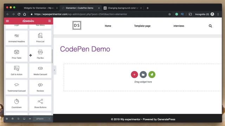Screen dimensions: 225x126
Task: Open the Templator page menu link
Action: (142, 26)
